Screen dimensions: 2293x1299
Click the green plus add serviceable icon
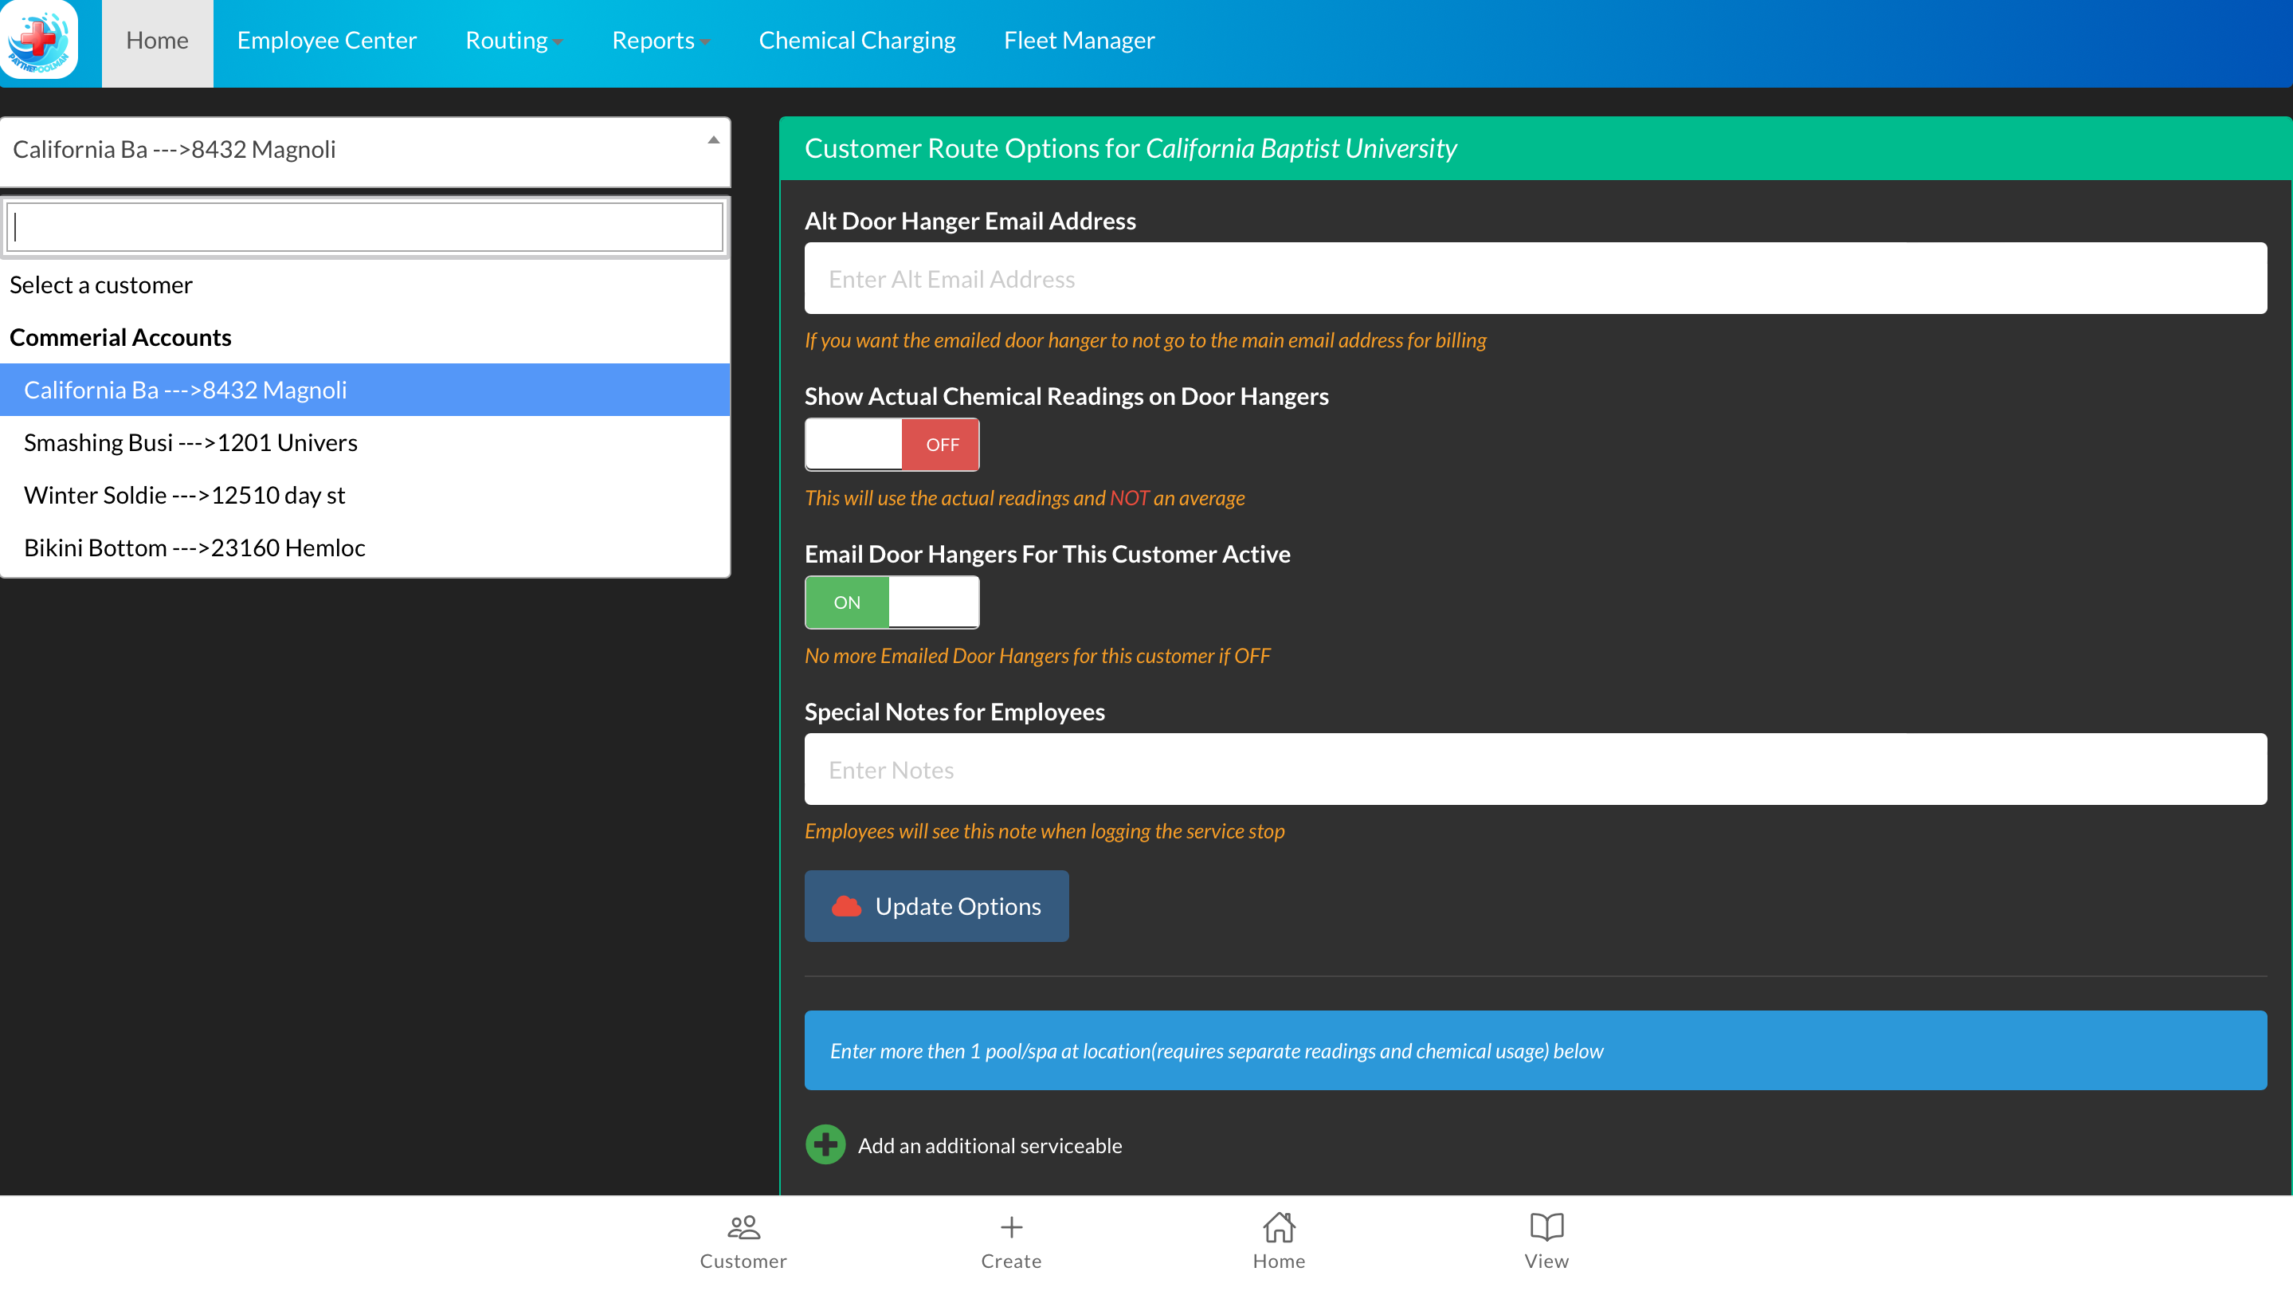(x=825, y=1144)
